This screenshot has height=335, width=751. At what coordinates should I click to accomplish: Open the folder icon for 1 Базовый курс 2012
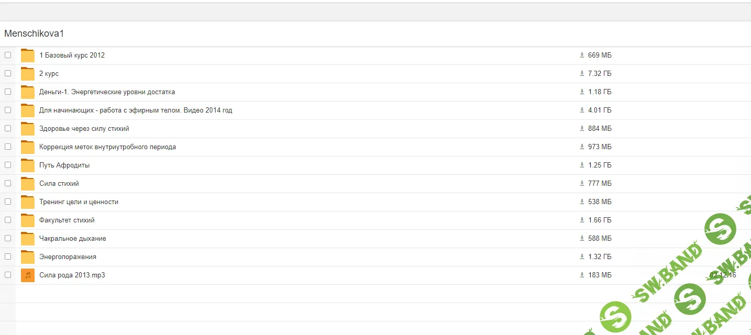(27, 55)
